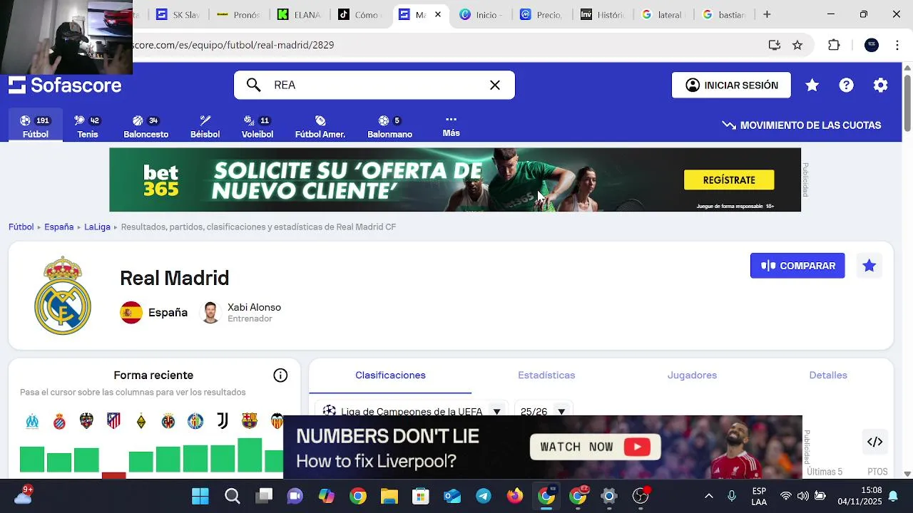Image resolution: width=913 pixels, height=513 pixels.
Task: Click the España flag icon
Action: click(131, 313)
